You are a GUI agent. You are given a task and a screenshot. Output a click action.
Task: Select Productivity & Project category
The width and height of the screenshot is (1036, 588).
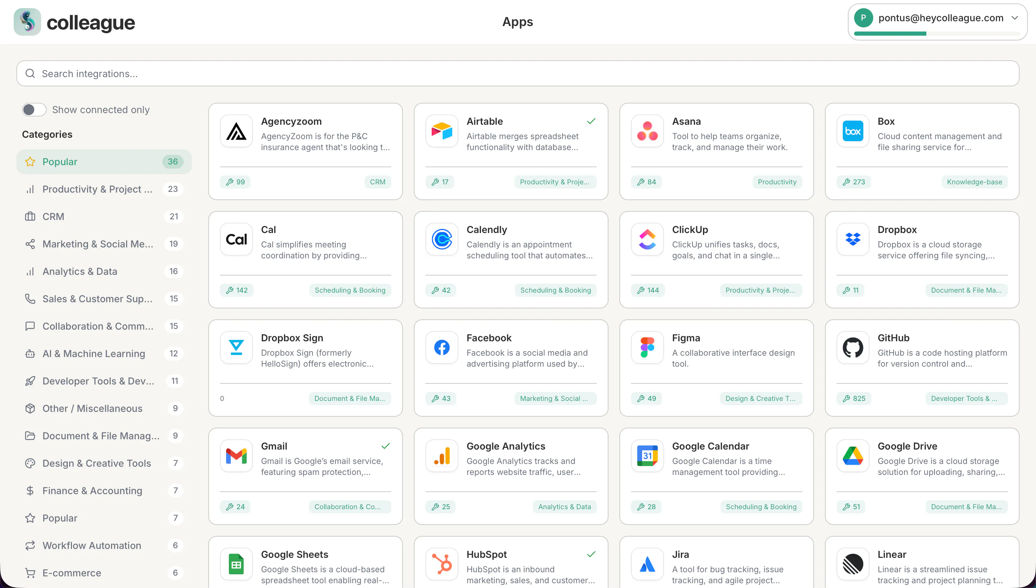tap(104, 189)
